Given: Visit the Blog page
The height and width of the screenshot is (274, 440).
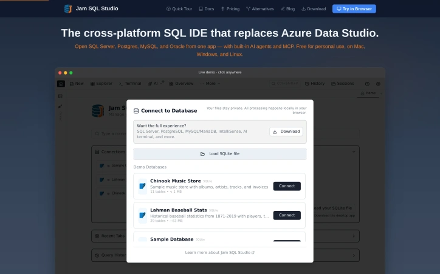Looking at the screenshot, I should point(287,9).
